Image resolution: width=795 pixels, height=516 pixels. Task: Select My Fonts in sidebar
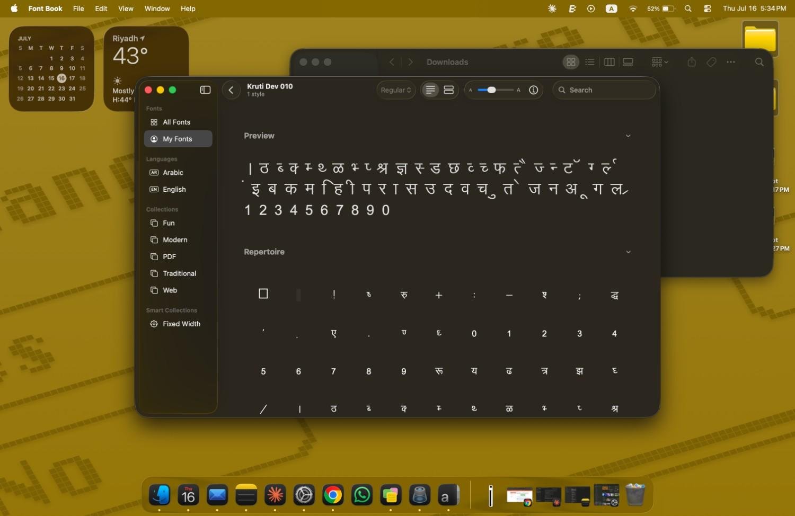click(178, 139)
